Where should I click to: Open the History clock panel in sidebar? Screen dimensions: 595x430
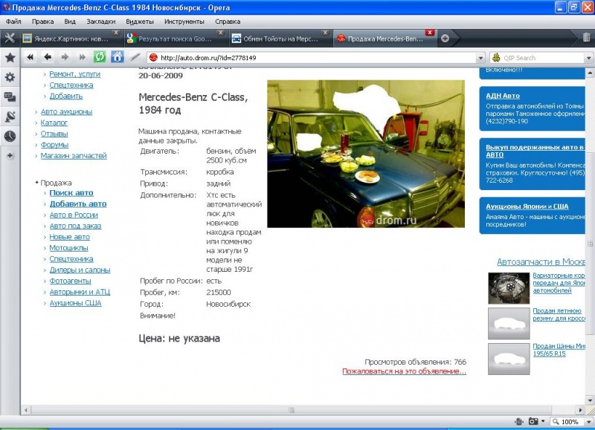pyautogui.click(x=10, y=136)
